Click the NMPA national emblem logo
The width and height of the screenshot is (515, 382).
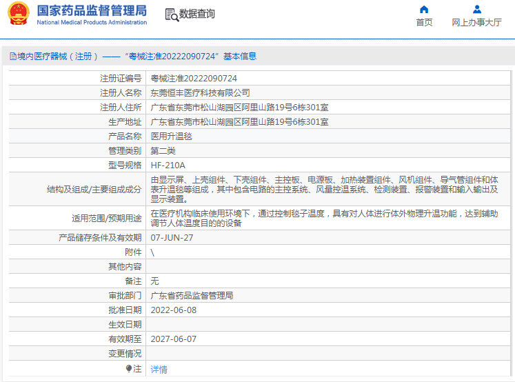(18, 14)
